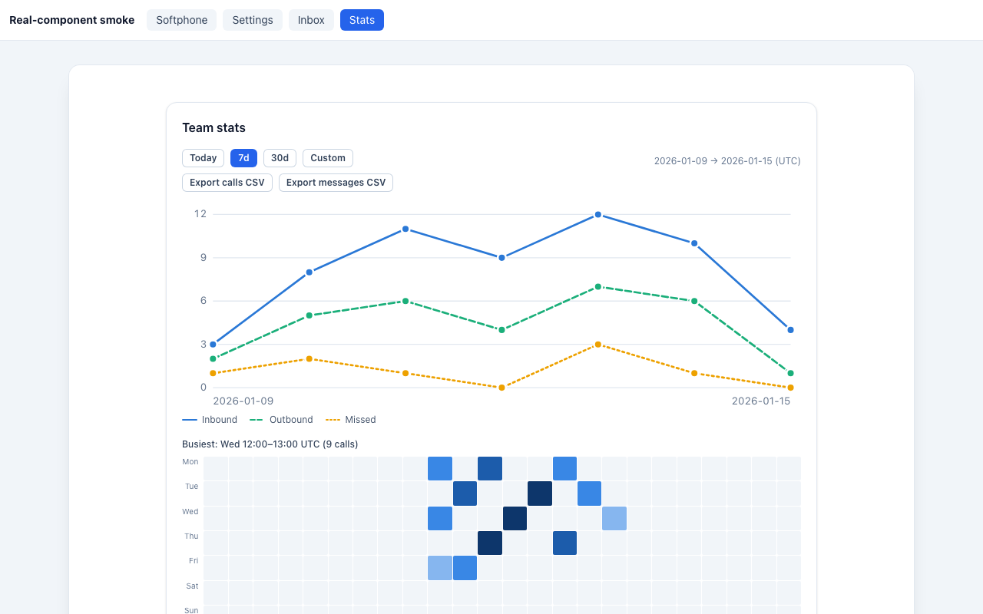
Task: Switch to the 30d range filter
Action: 280,158
